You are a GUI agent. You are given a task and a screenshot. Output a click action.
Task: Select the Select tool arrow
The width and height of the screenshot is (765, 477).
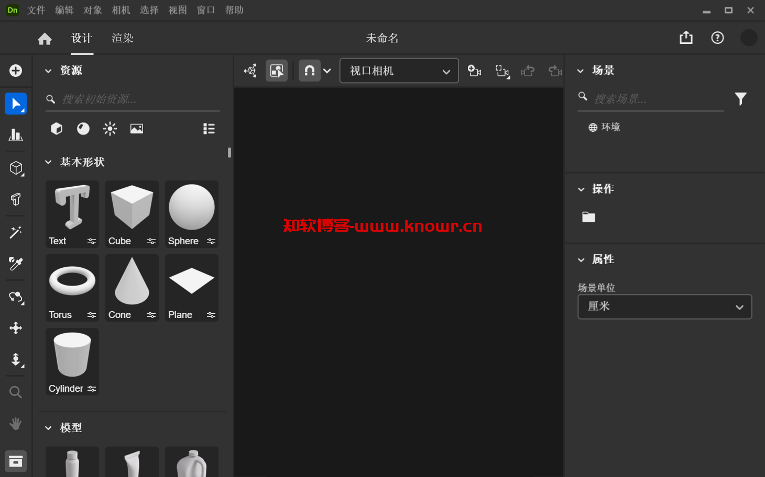(16, 104)
